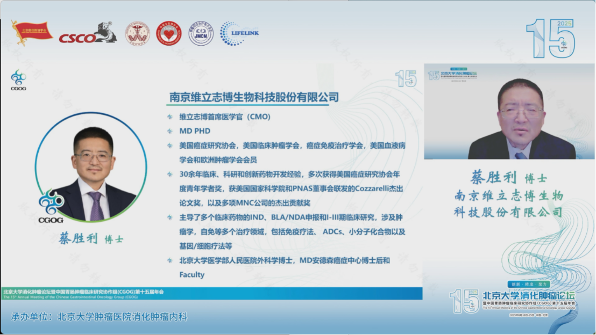Click the word Faculty

click(x=192, y=275)
